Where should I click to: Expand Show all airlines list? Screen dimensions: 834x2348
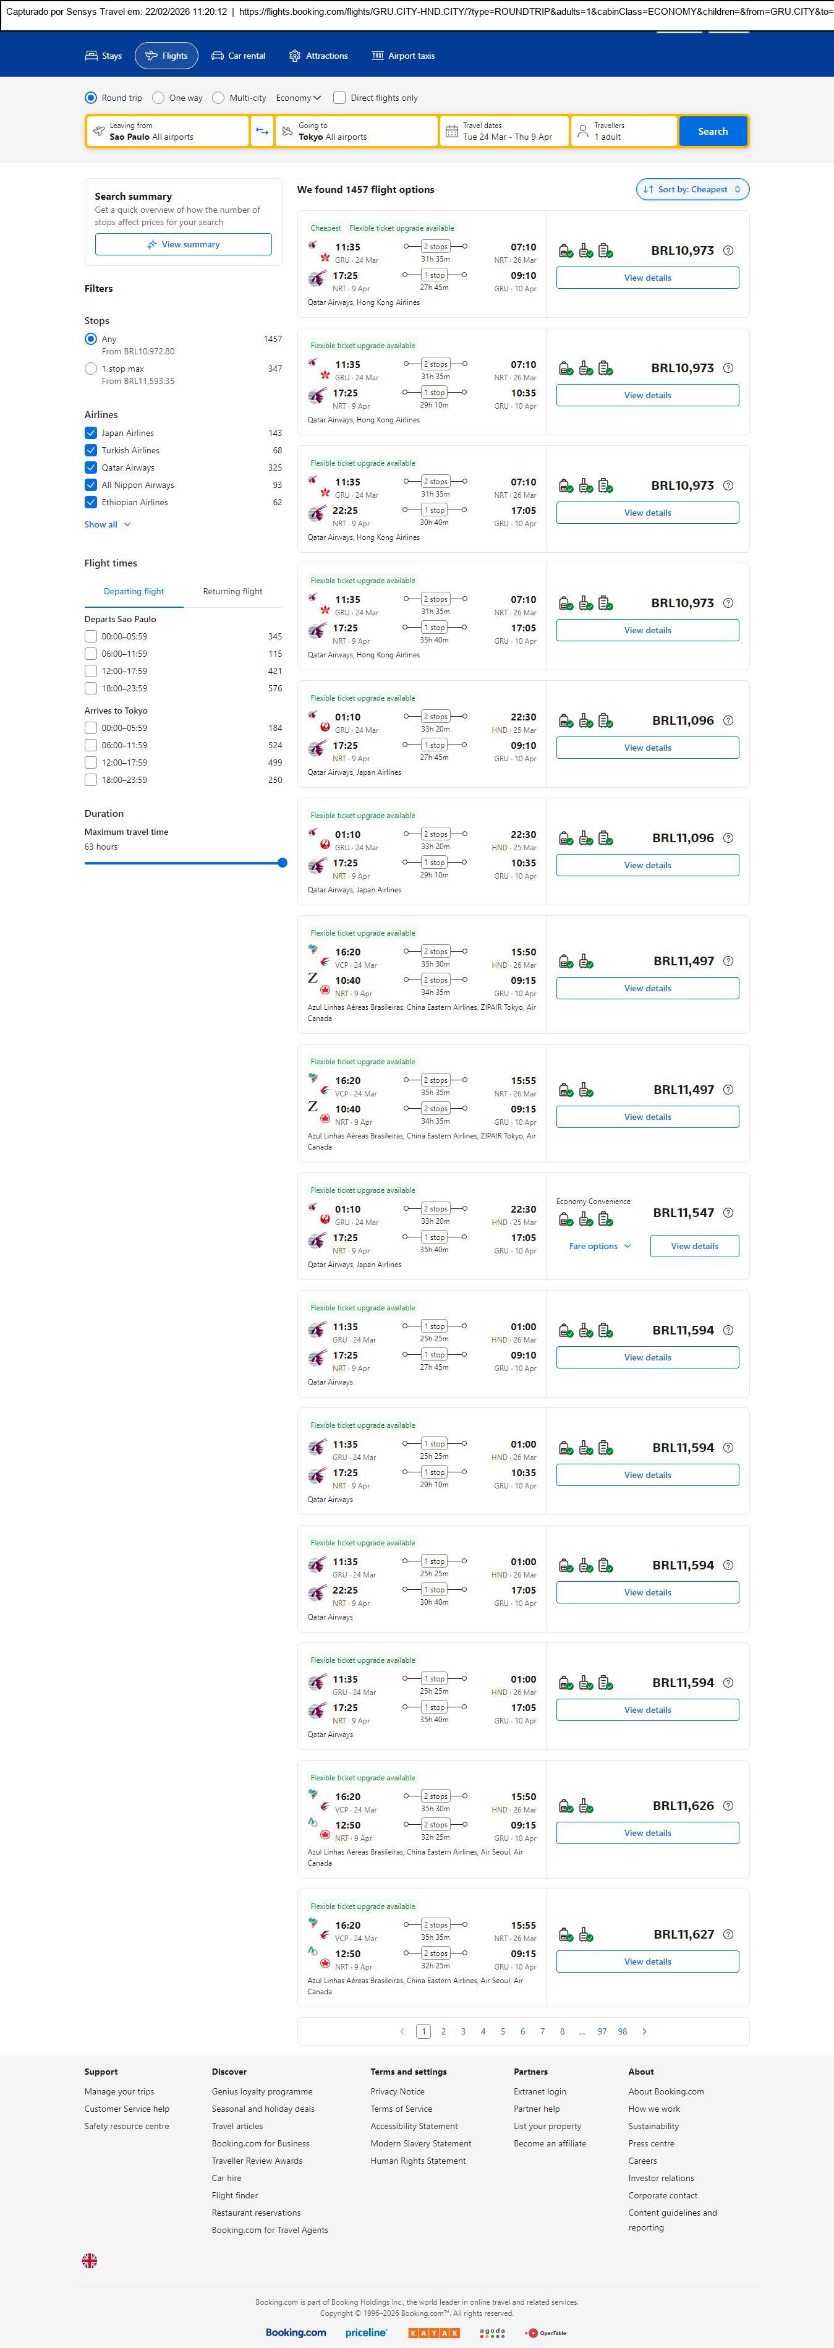point(108,525)
